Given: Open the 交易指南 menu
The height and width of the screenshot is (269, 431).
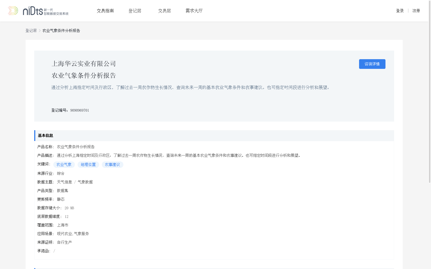Looking at the screenshot, I should pyautogui.click(x=105, y=11).
